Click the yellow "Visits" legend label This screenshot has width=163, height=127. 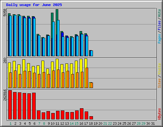159,69
